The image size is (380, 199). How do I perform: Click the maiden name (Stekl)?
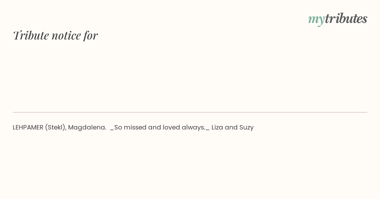55,128
